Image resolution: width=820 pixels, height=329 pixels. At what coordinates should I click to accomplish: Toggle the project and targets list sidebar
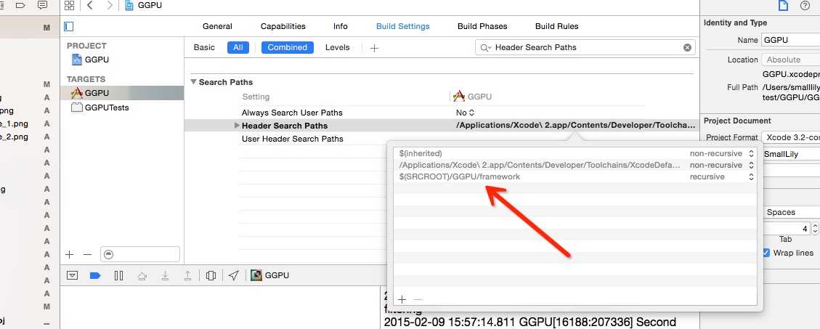point(69,26)
